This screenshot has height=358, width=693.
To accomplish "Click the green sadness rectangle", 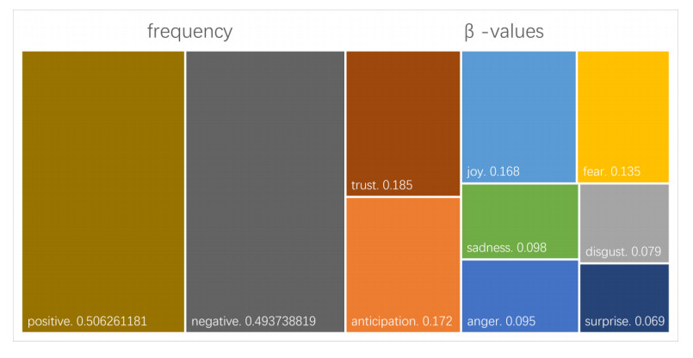I will click(x=519, y=215).
